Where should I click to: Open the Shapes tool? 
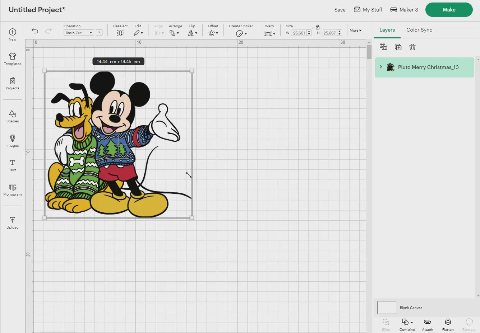13,116
